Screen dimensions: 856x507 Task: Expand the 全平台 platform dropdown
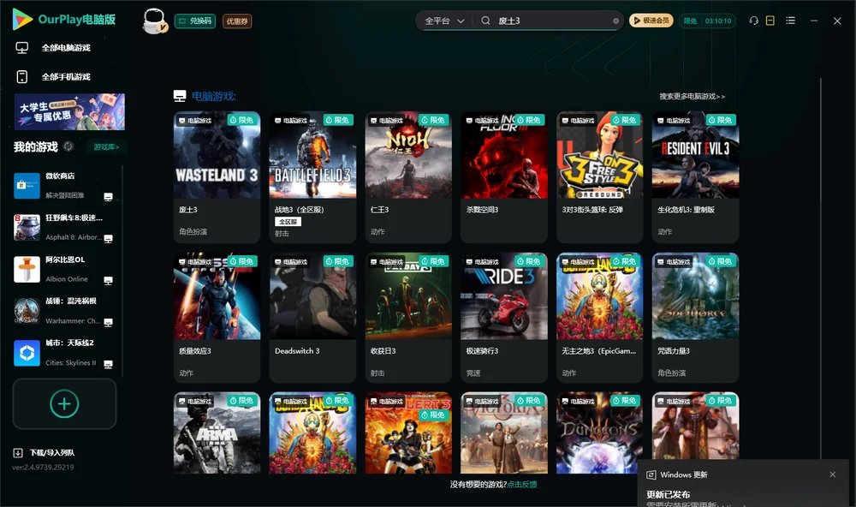tap(444, 21)
